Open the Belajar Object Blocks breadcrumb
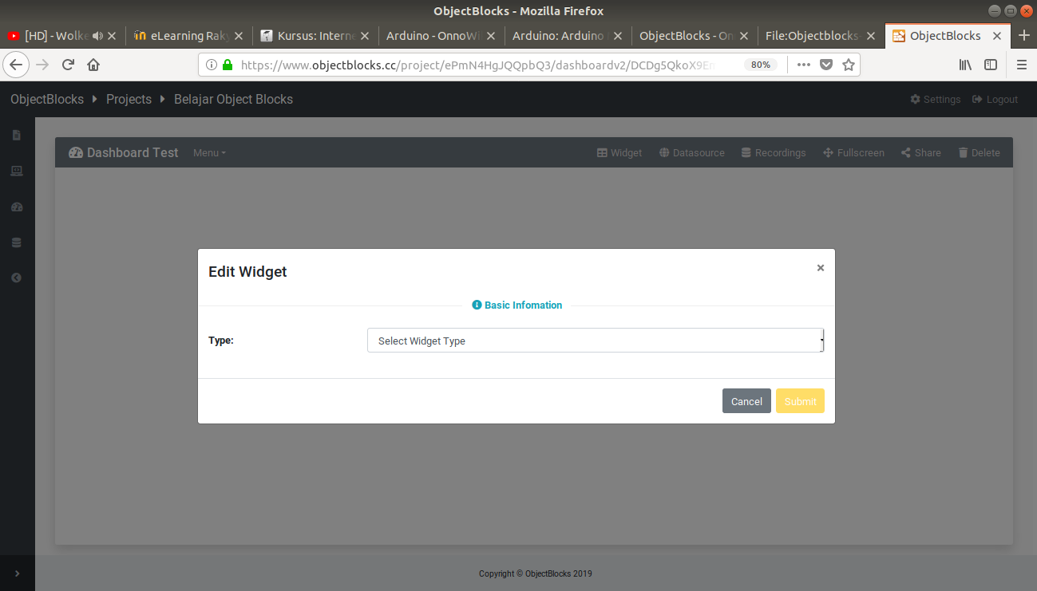Screen dimensions: 1037x591 pyautogui.click(x=233, y=100)
